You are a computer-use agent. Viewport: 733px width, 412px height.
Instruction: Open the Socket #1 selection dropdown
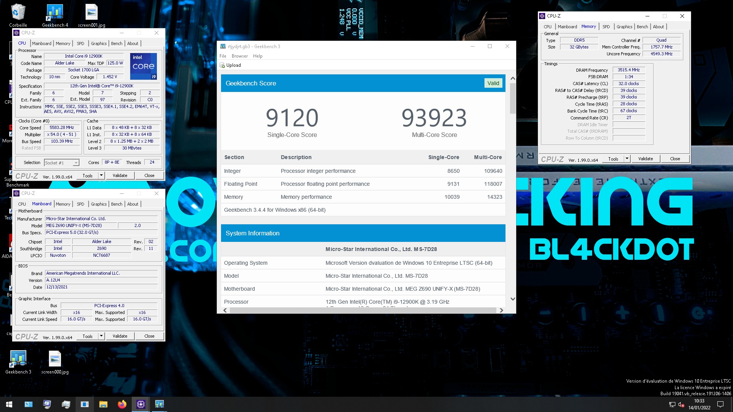point(61,163)
